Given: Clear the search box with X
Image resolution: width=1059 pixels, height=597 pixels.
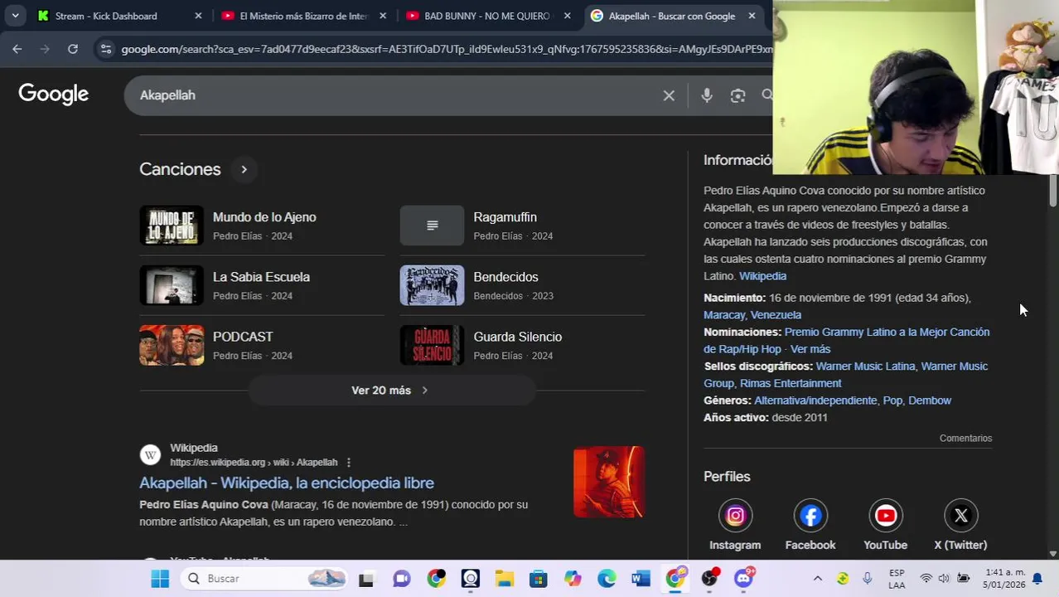Looking at the screenshot, I should [669, 95].
